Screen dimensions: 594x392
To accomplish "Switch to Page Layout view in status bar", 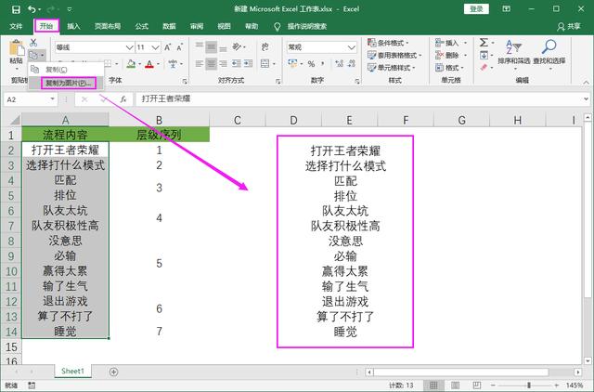I will click(x=455, y=385).
